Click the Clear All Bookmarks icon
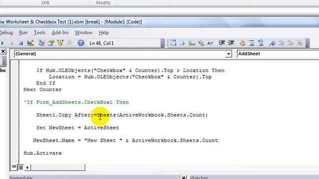The height and width of the screenshot is (179, 319). 300,43
